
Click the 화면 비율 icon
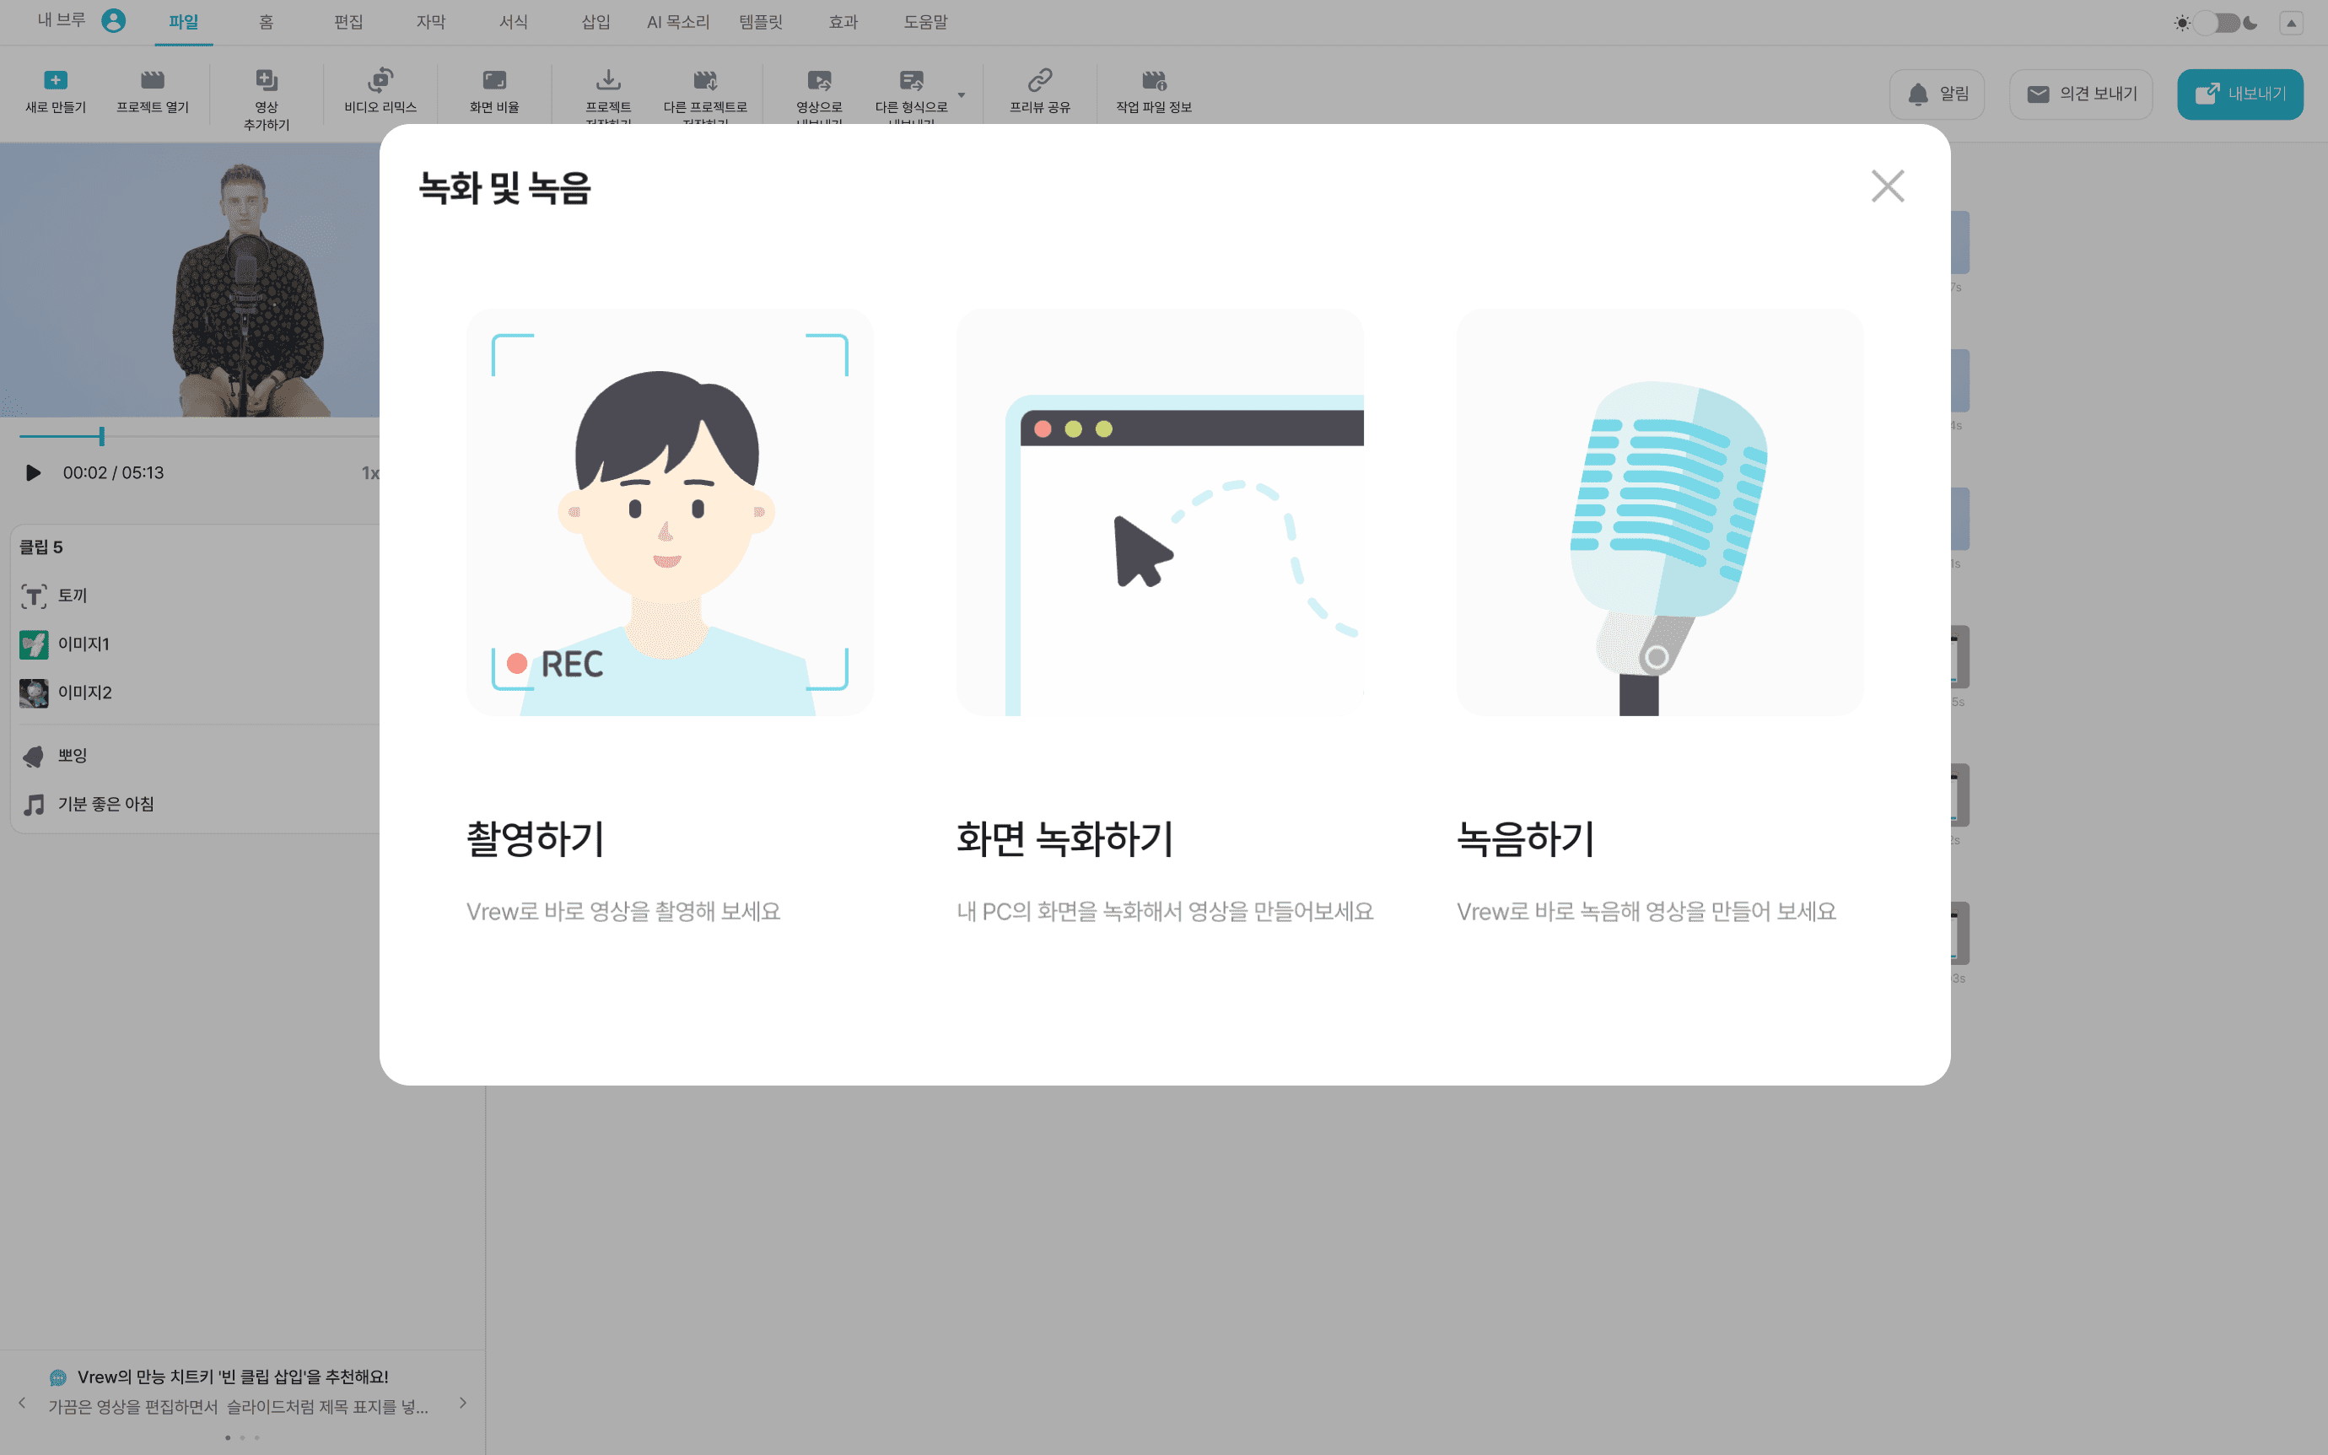tap(493, 81)
